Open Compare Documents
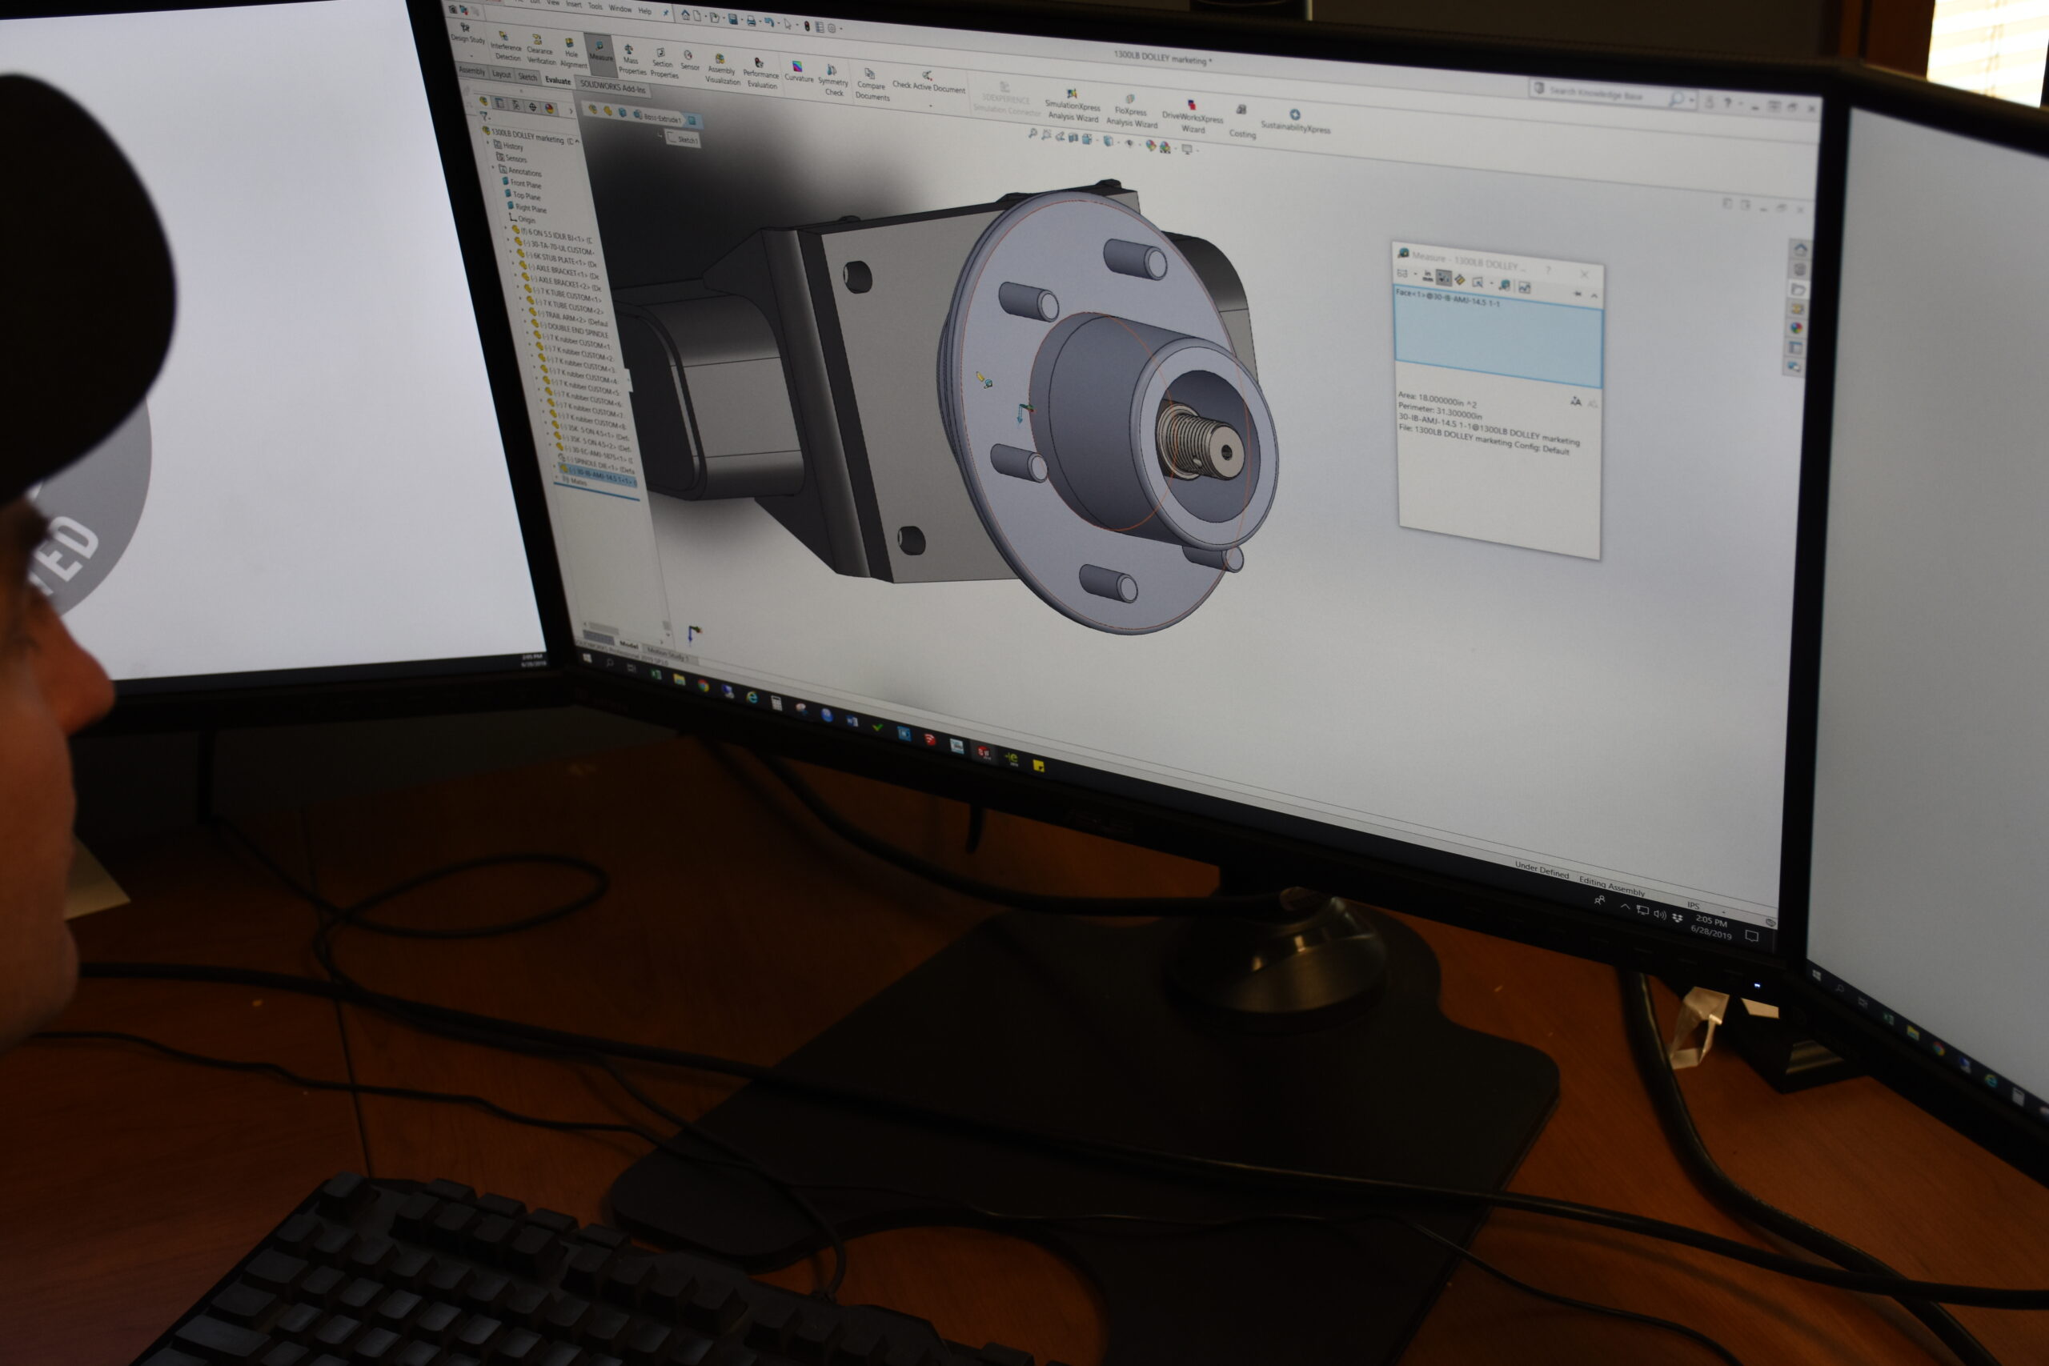This screenshot has width=2049, height=1366. click(871, 87)
